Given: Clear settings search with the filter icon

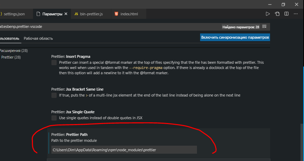Looking at the screenshot, I should (264, 26).
